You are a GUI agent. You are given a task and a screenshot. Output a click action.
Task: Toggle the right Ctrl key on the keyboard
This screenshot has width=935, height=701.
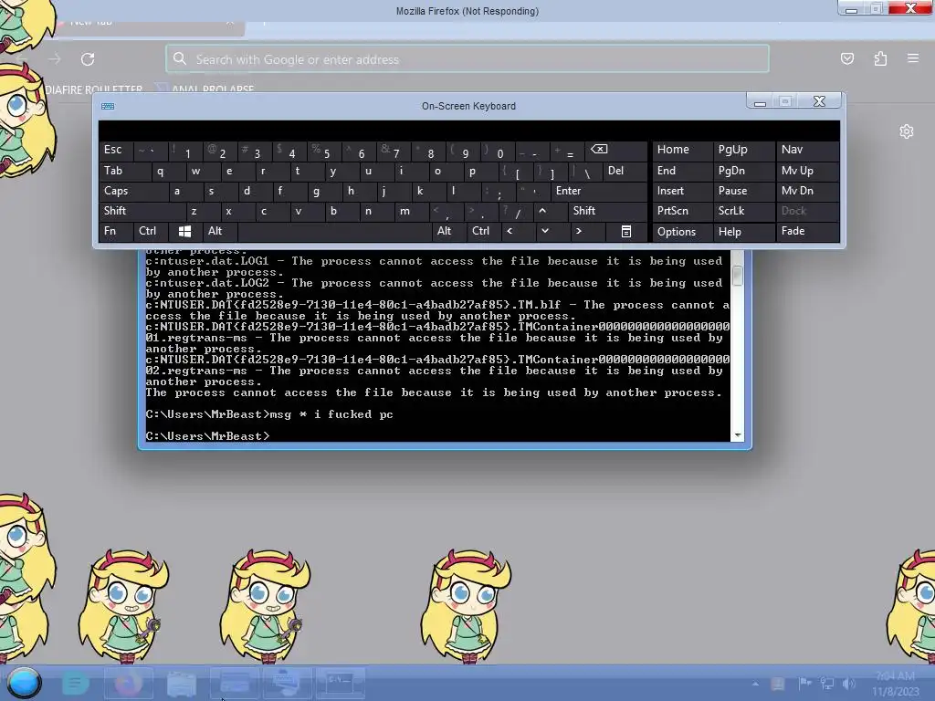483,231
